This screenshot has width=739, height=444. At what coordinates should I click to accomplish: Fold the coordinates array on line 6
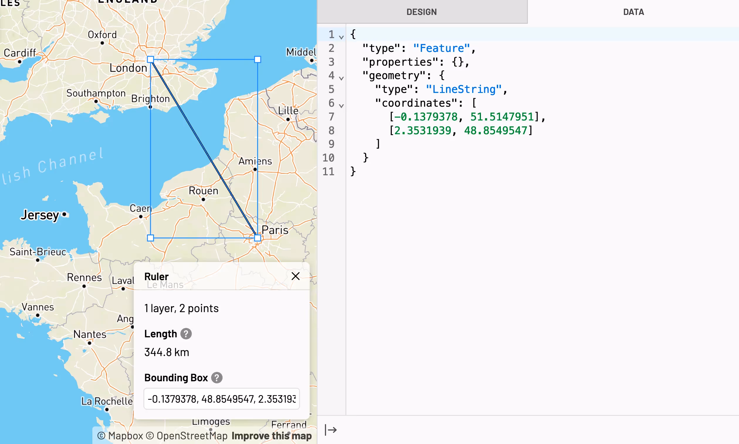[x=341, y=106]
